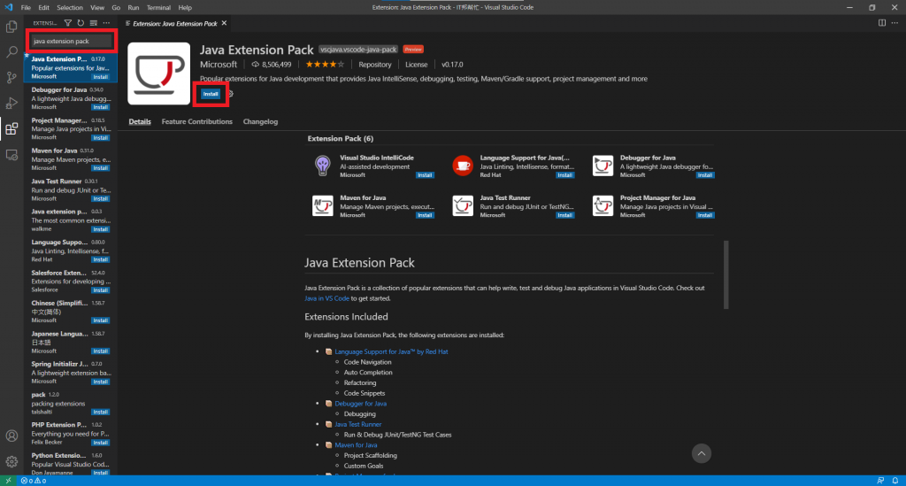The height and width of the screenshot is (486, 906).
Task: Open the Go menu
Action: click(x=116, y=7)
